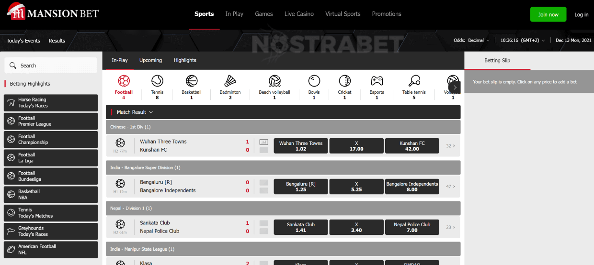The height and width of the screenshot is (265, 594).
Task: Click the search magnifier icon
Action: tap(13, 66)
